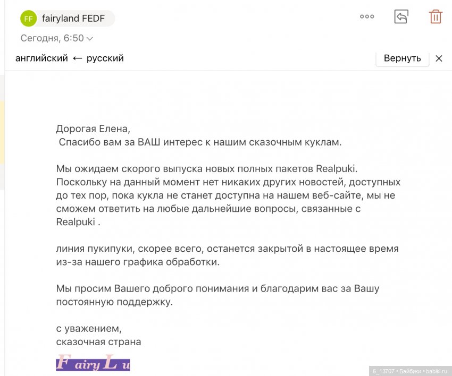The height and width of the screenshot is (376, 452).
Task: Click the forward-style reply icon near the trash
Action: tap(401, 16)
